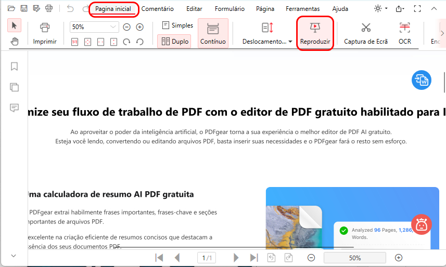
Task: Go to next page
Action: tap(236, 258)
